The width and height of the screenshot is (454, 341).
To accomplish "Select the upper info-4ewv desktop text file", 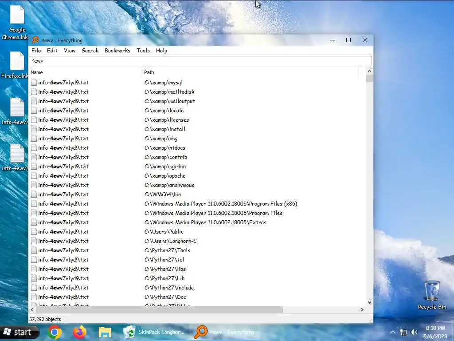I will (16, 111).
